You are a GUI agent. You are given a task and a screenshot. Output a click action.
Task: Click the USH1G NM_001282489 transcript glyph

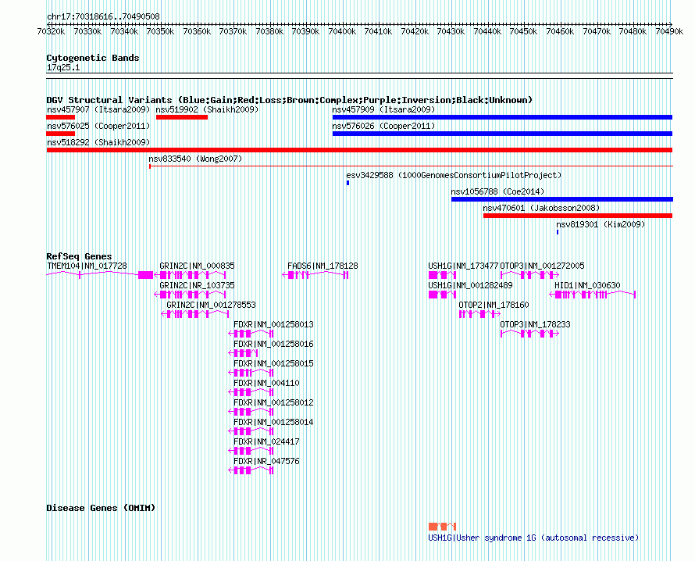pyautogui.click(x=442, y=295)
